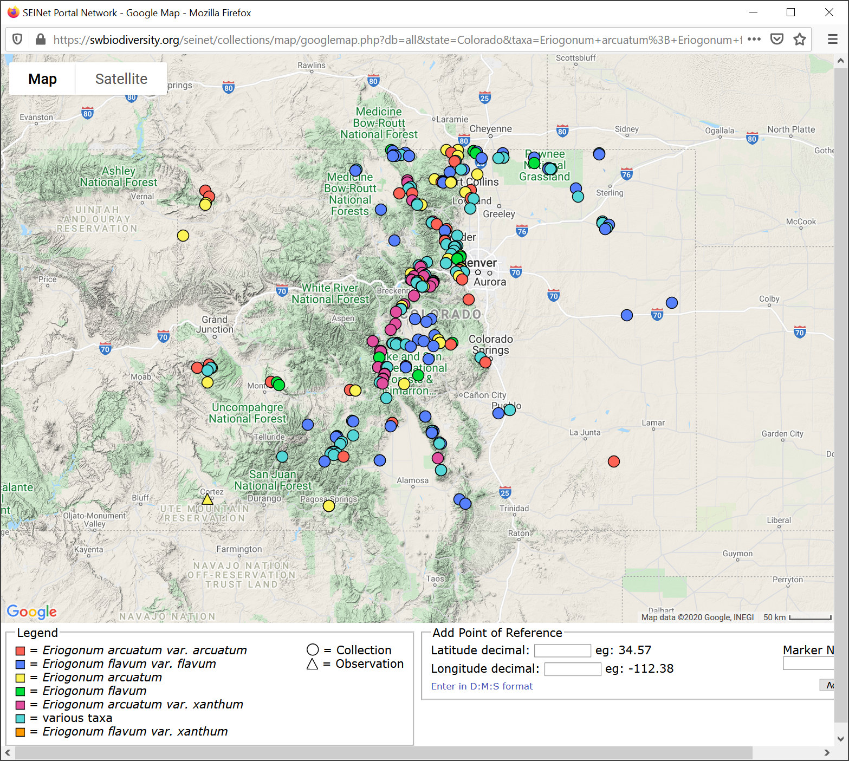Click the vertical scrollbar down arrow
Screen dimensions: 849x761
[841, 739]
